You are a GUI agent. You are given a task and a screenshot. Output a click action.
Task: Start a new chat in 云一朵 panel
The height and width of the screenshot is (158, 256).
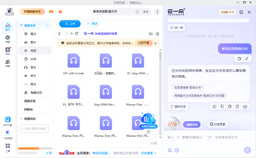(x=241, y=12)
